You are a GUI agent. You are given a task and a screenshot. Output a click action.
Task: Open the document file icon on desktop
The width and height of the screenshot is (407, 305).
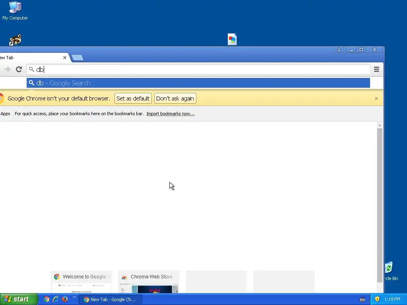(232, 39)
